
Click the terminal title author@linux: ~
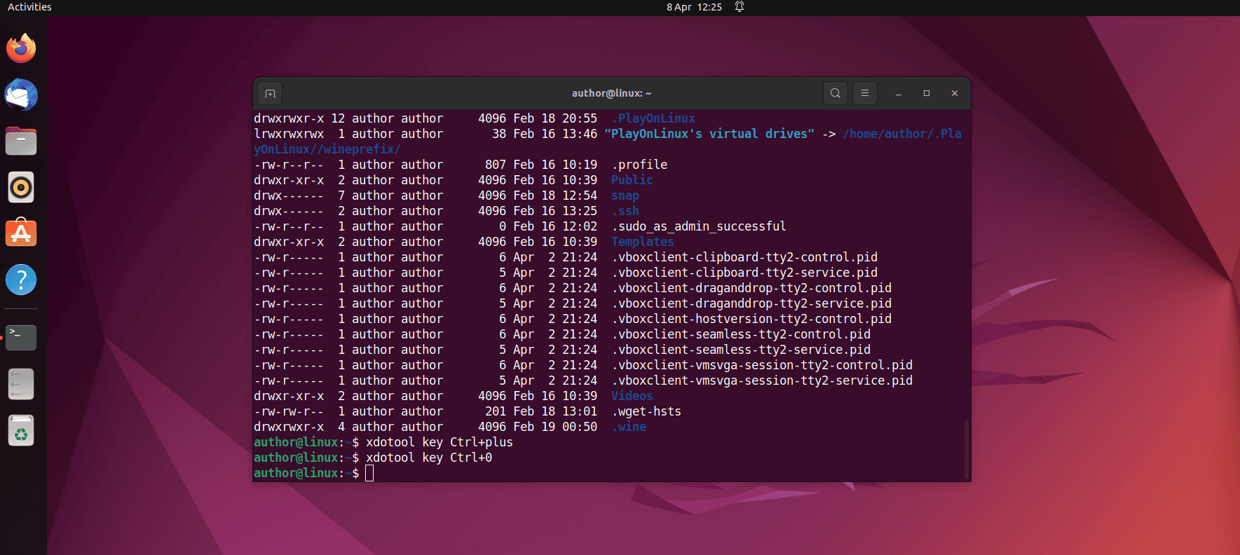pos(611,93)
